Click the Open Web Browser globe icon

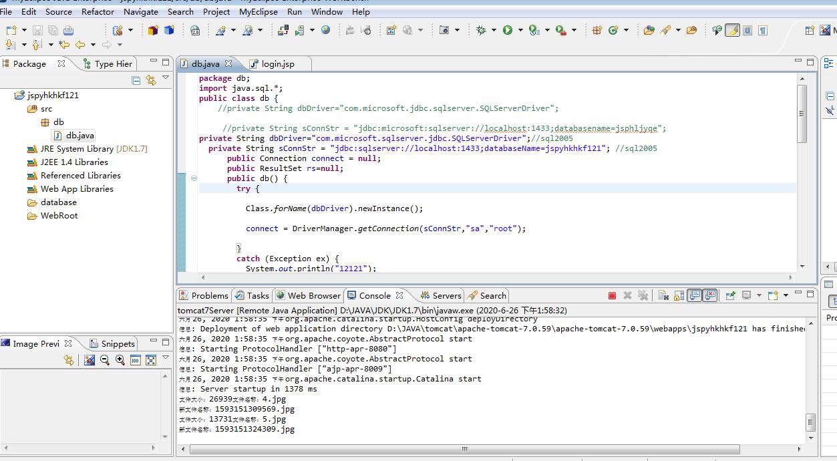click(325, 30)
